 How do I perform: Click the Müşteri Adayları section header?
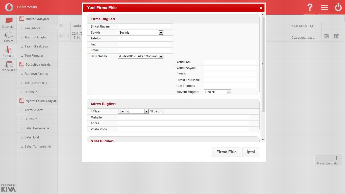(37, 19)
